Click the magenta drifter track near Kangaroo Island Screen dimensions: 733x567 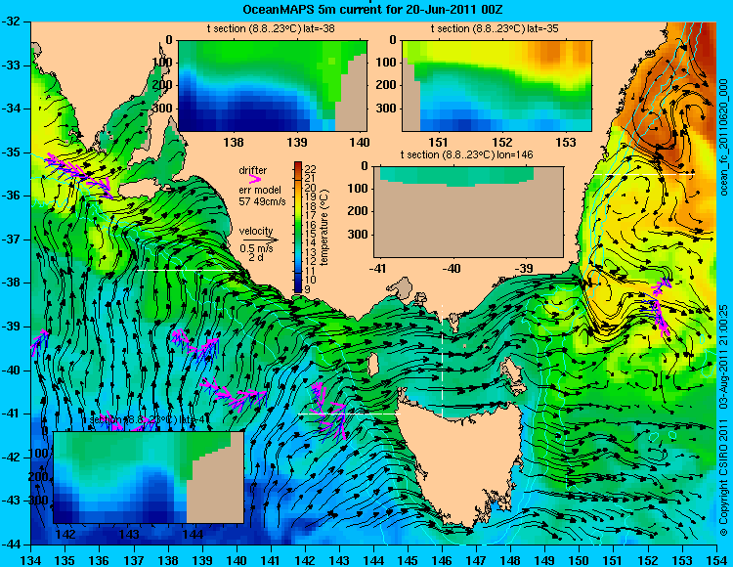(x=79, y=175)
